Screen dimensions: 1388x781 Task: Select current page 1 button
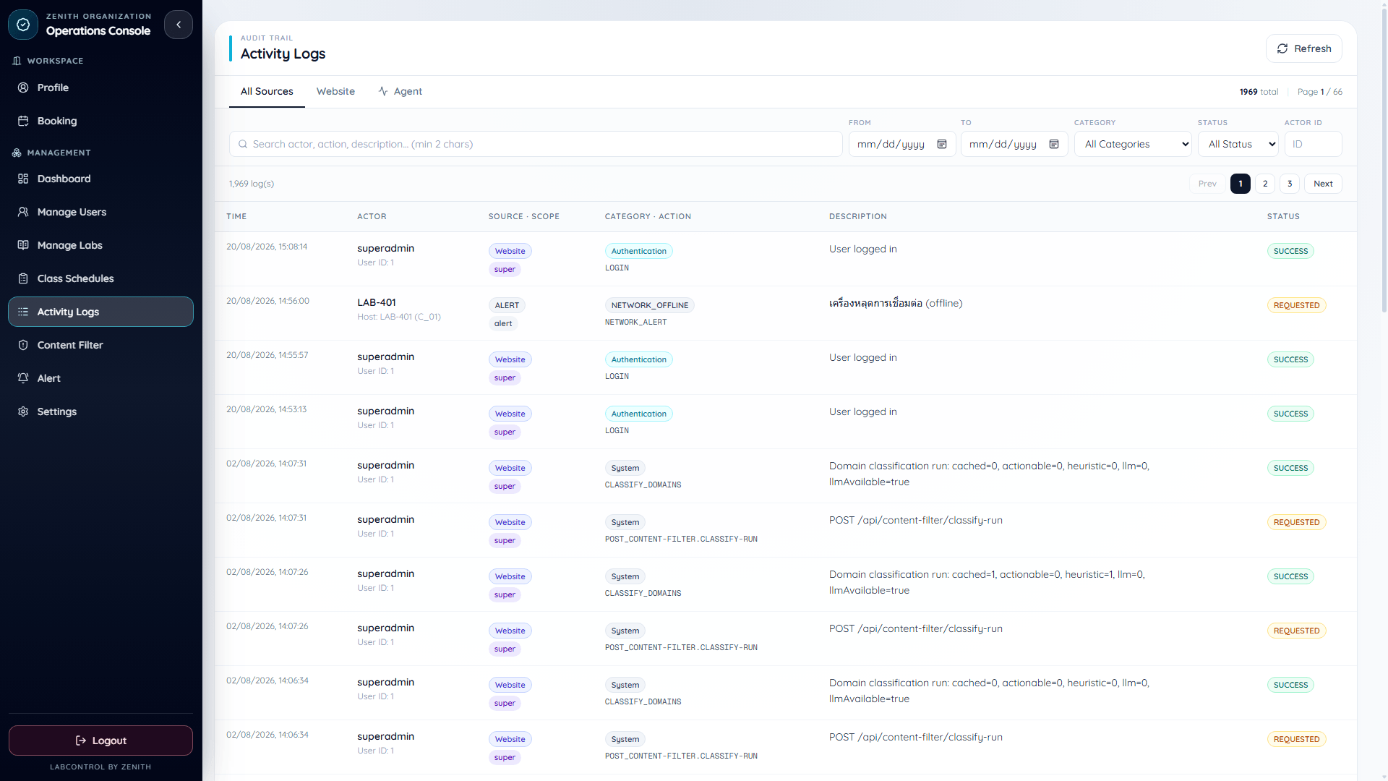tap(1241, 184)
